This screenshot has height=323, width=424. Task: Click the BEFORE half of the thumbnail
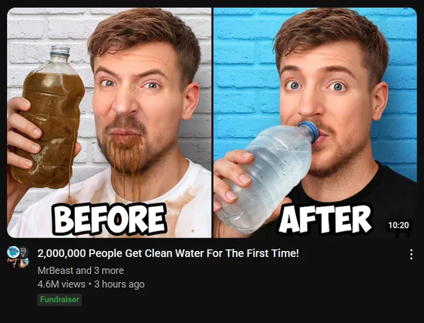109,122
